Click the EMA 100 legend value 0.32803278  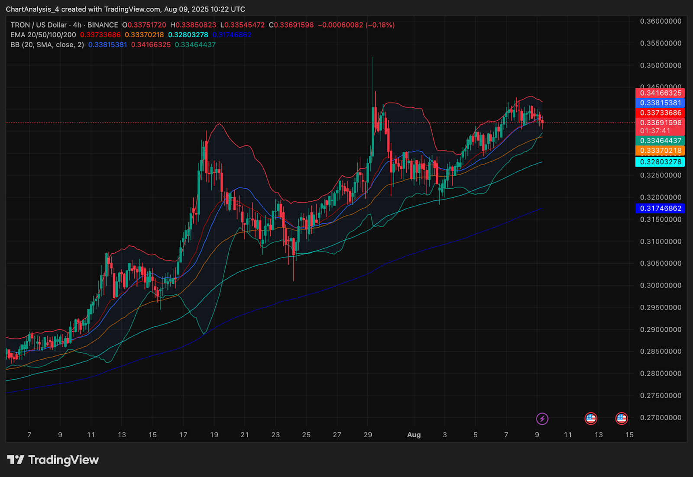point(188,35)
